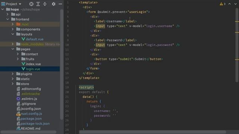239x134 pixels.
Task: Click the .editorconfig file icon
Action: (18, 89)
